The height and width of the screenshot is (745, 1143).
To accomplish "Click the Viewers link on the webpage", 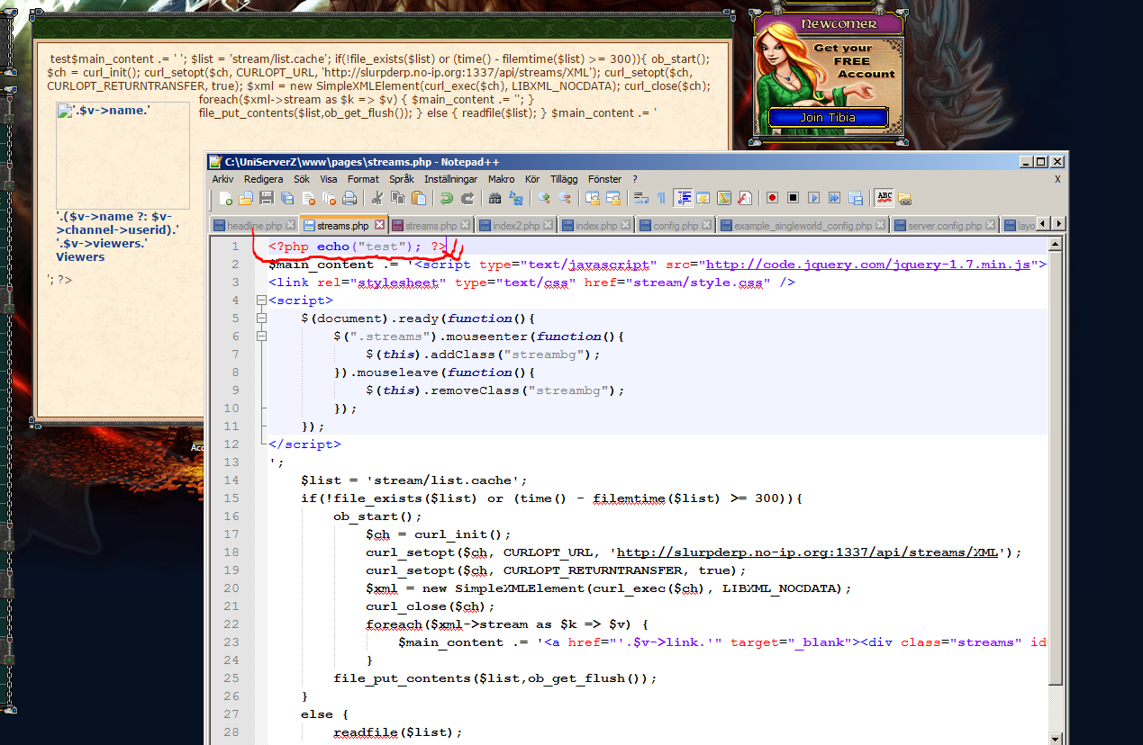I will tap(80, 256).
